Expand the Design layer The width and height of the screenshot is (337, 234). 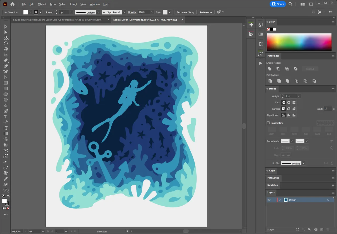280,200
